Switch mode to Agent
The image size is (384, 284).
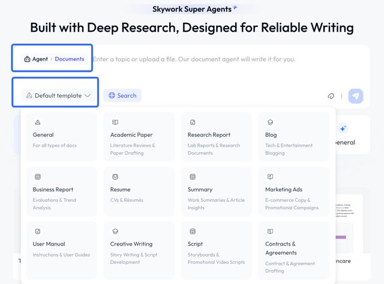[36, 59]
